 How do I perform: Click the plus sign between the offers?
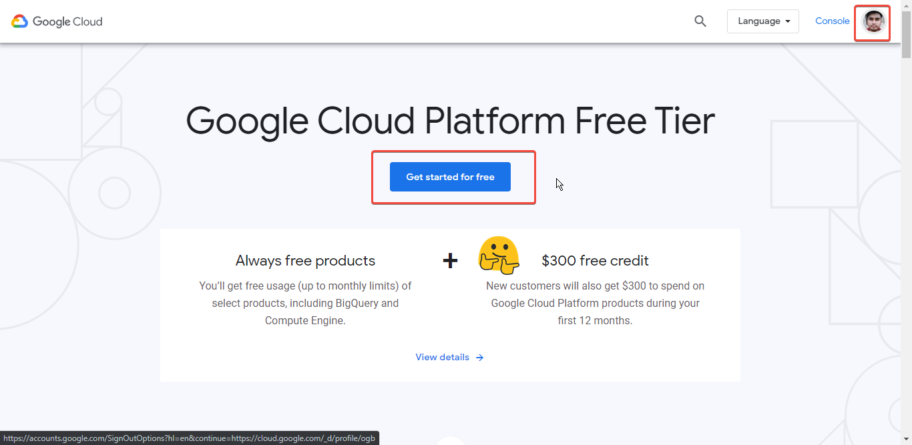450,260
